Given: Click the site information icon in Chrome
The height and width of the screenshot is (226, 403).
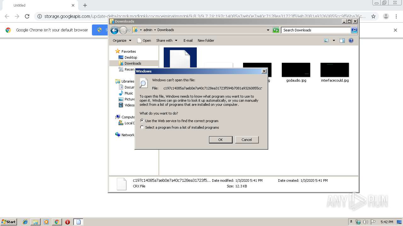Looking at the screenshot, I should coord(39,16).
